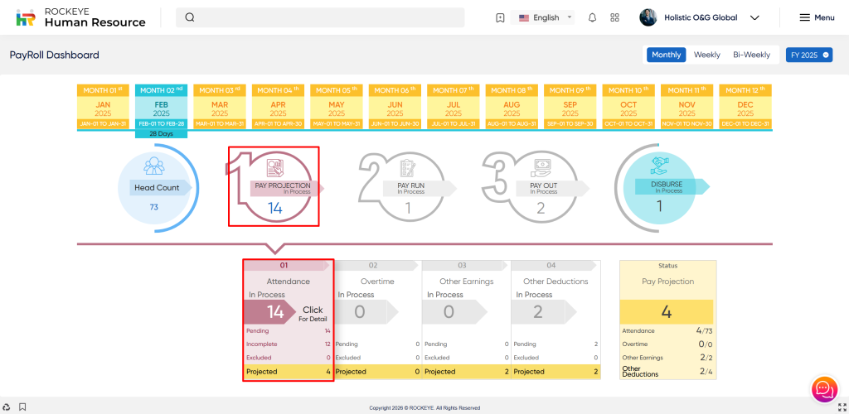
Task: Click the search magnifier icon
Action: [x=190, y=17]
